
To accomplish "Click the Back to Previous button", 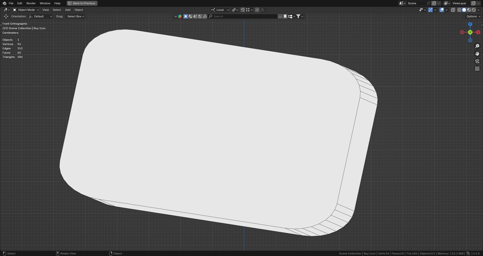I will pyautogui.click(x=82, y=3).
